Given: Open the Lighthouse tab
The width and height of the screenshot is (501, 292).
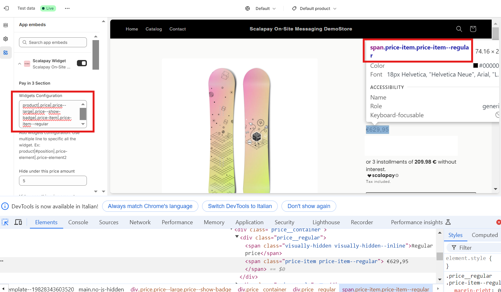Looking at the screenshot, I should (326, 222).
